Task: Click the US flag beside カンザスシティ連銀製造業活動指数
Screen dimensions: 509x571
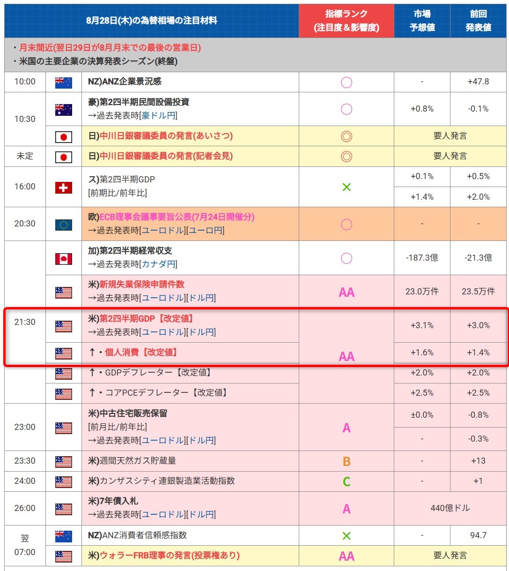Action: tap(64, 482)
